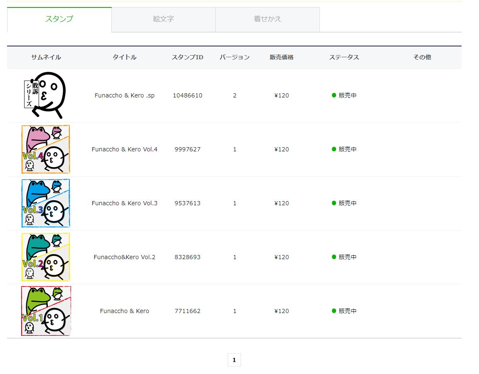Click the title Funaccho & Kero
The height and width of the screenshot is (374, 479).
(x=125, y=311)
